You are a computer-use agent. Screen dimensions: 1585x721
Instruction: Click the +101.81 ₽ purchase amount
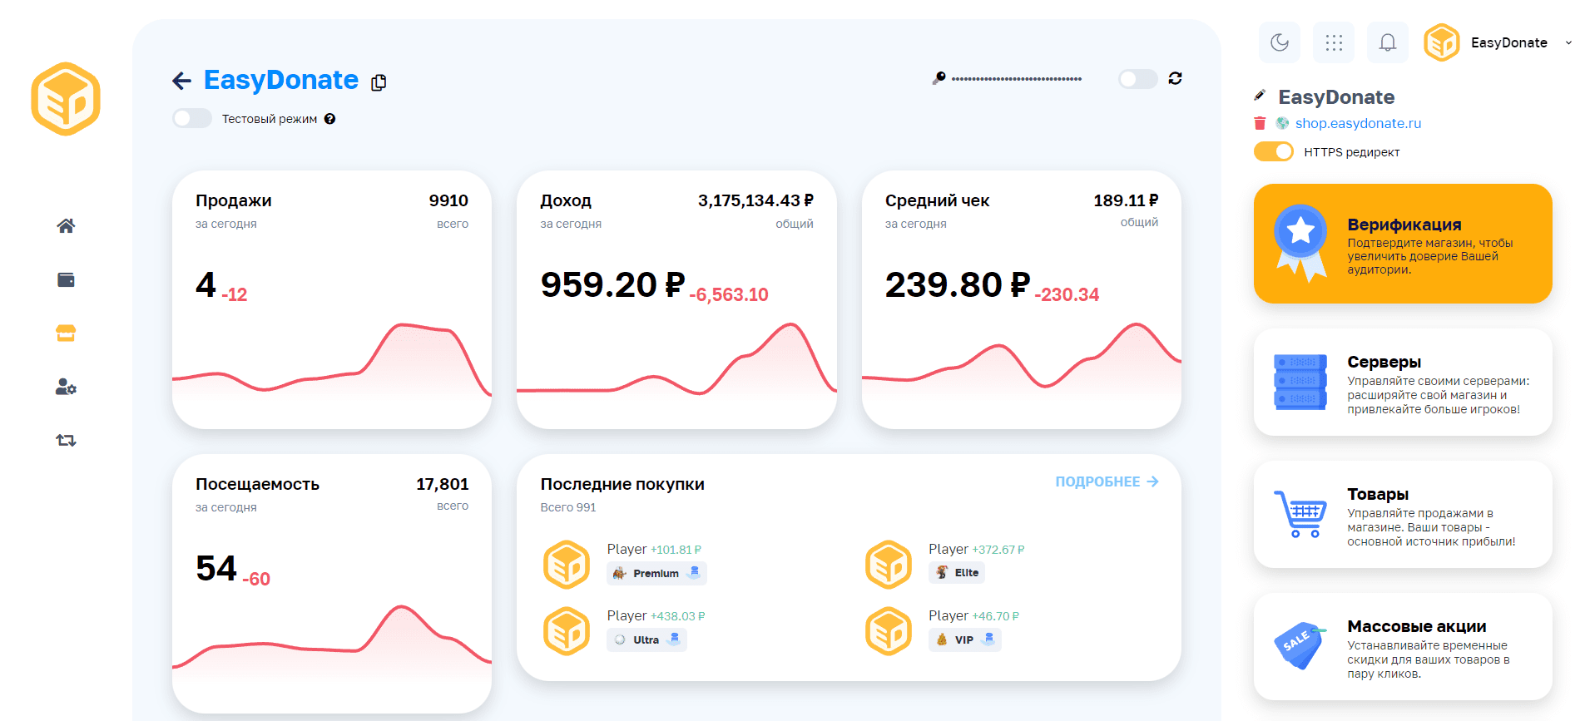[x=676, y=550]
